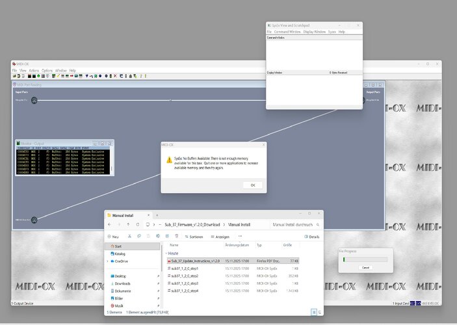457x325 pixels.
Task: Collapse the Heute group in file list
Action: 167,253
